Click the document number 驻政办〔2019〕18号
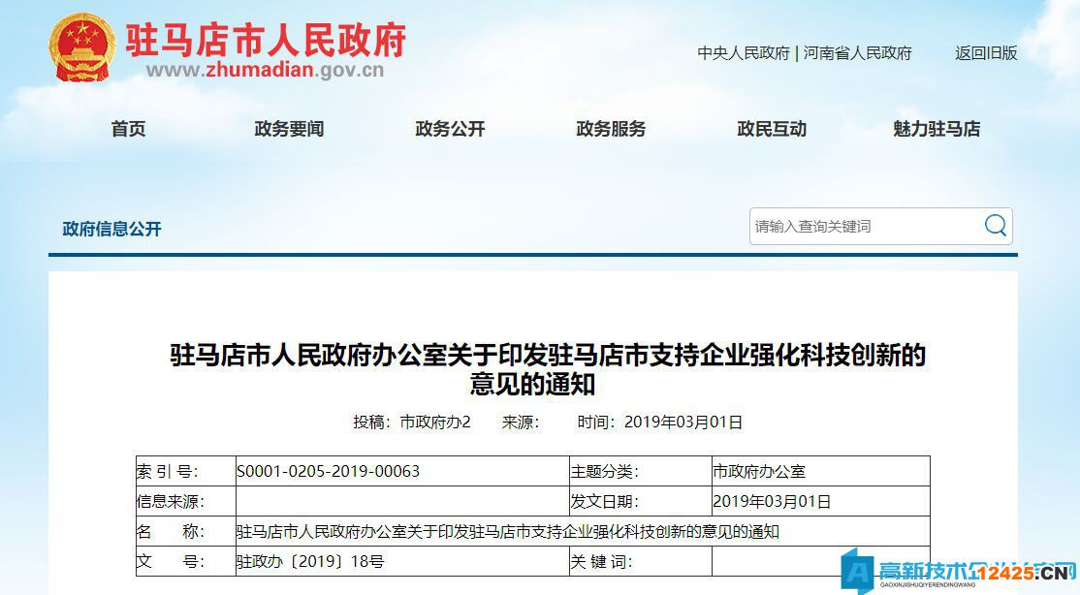The width and height of the screenshot is (1080, 595). coord(310,561)
